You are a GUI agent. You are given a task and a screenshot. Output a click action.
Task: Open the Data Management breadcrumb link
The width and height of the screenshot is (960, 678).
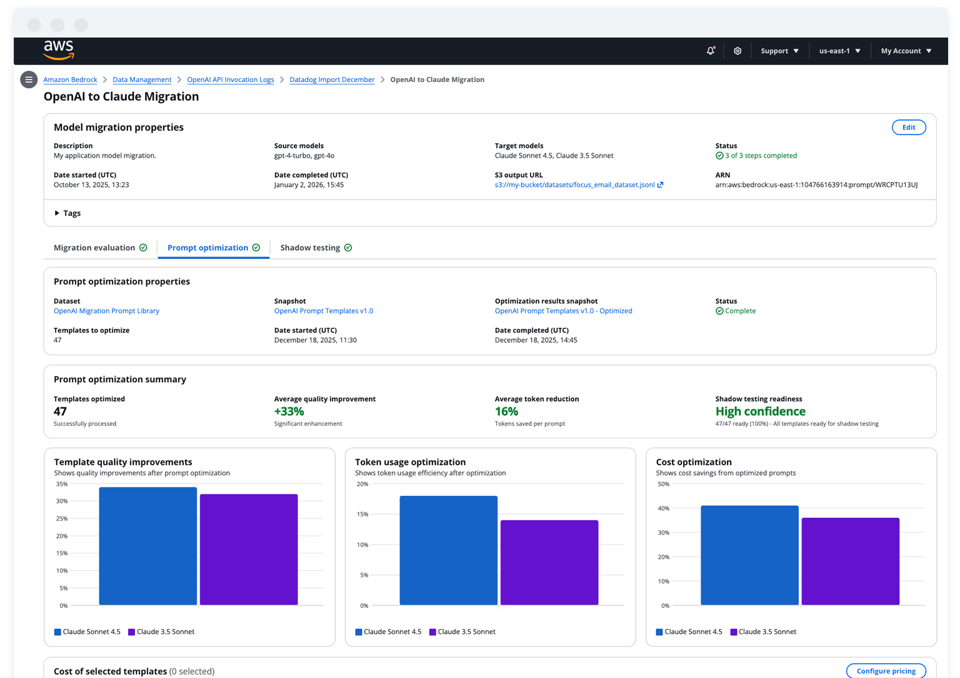coord(142,79)
